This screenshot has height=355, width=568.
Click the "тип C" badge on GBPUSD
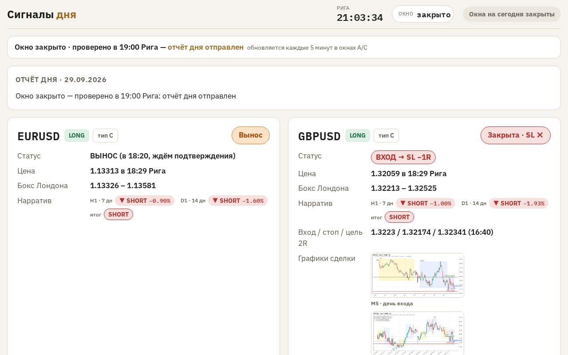[x=386, y=135]
